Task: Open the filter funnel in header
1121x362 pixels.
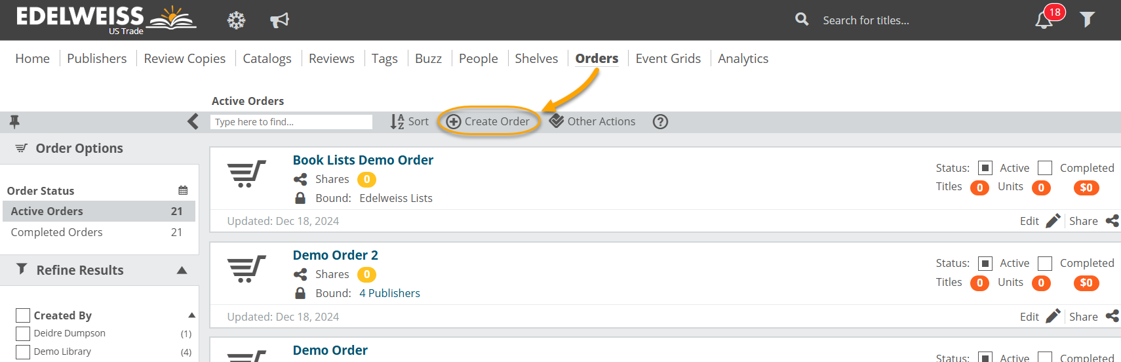Action: [1087, 20]
